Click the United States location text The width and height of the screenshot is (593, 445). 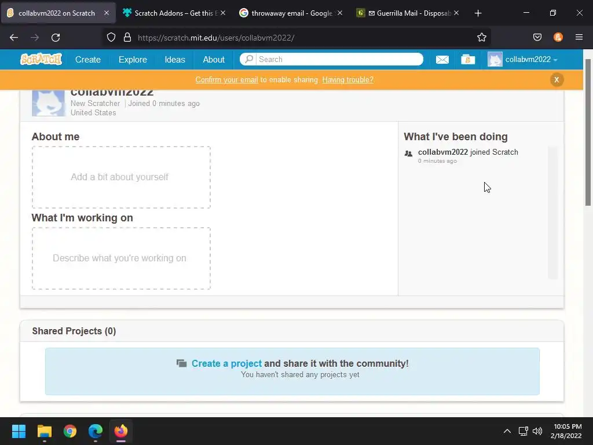coord(93,113)
